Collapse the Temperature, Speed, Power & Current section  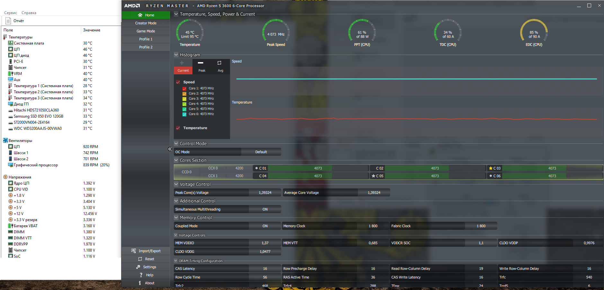point(176,14)
